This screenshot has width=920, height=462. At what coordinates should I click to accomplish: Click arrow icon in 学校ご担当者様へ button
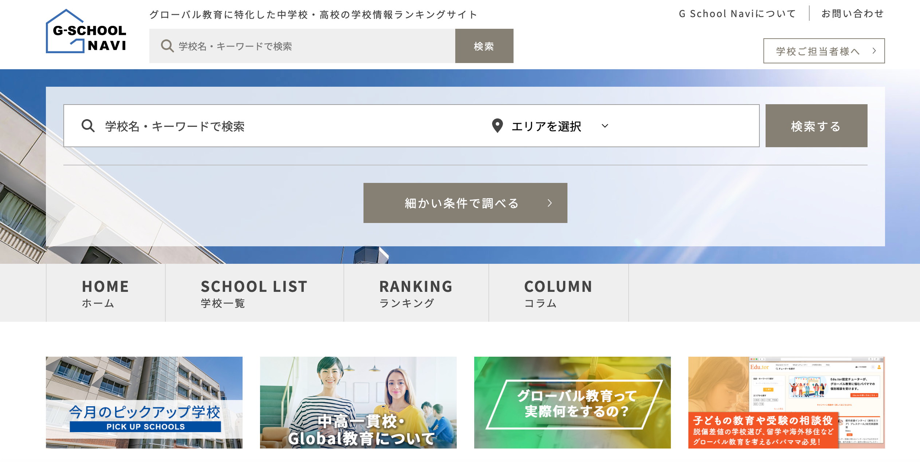pyautogui.click(x=874, y=51)
